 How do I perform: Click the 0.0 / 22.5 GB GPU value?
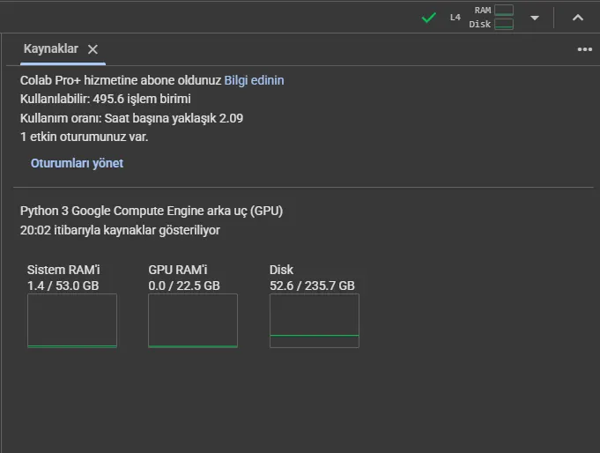click(184, 286)
